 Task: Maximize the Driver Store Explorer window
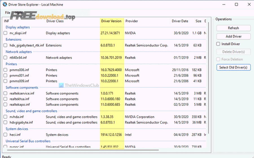pos(236,4)
